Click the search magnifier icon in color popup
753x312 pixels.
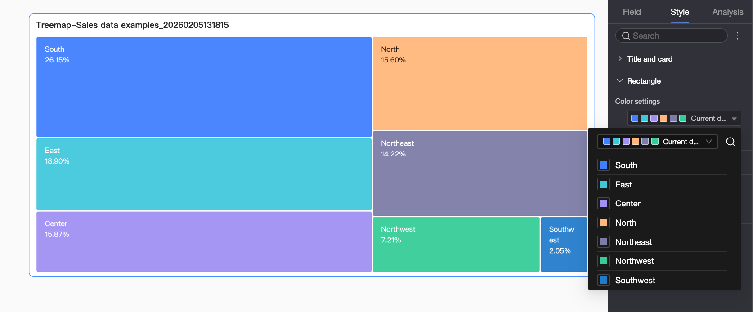pos(731,142)
